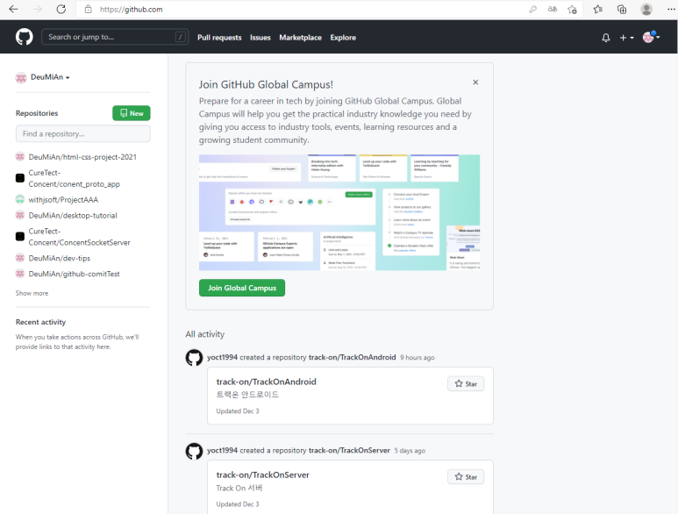Open yoct1994 profile in TrackOnAndroid event

(222, 358)
